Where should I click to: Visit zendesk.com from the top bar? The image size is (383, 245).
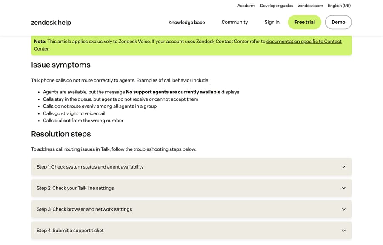click(x=310, y=6)
